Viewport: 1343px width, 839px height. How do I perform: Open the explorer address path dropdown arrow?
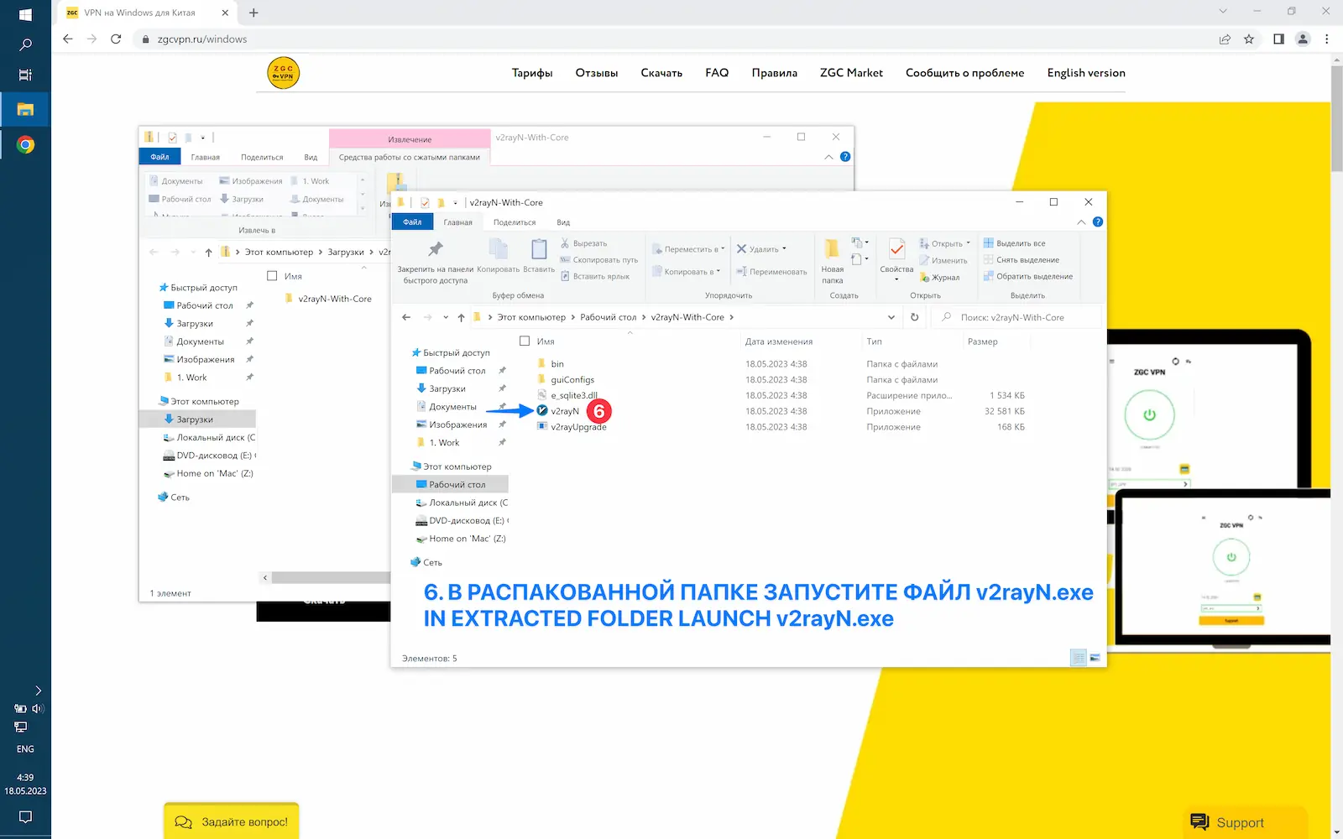891,317
